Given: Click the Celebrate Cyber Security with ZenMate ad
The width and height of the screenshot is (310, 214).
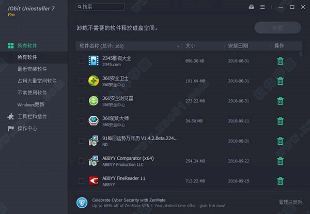Looking at the screenshot, I should click(159, 203).
